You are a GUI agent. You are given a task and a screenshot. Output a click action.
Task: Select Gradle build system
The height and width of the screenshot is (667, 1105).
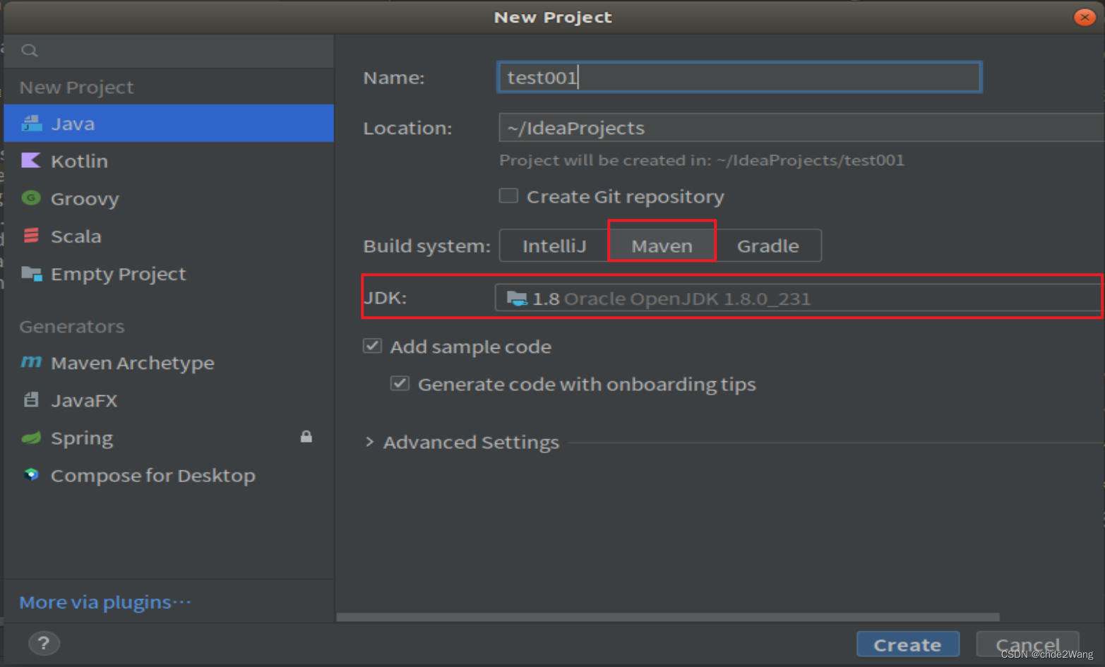pyautogui.click(x=768, y=246)
